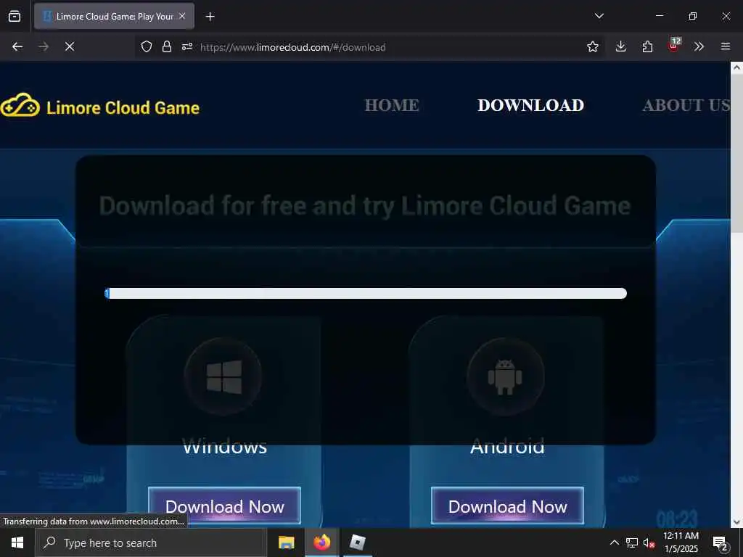Open the network status tray icon
This screenshot has width=743, height=557.
click(632, 542)
